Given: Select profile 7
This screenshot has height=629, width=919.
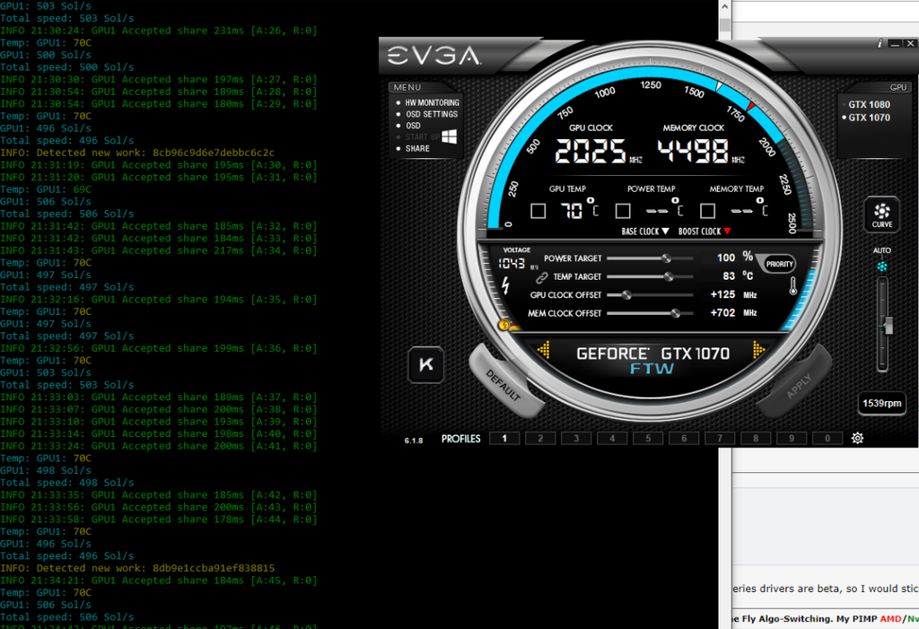Looking at the screenshot, I should [720, 438].
